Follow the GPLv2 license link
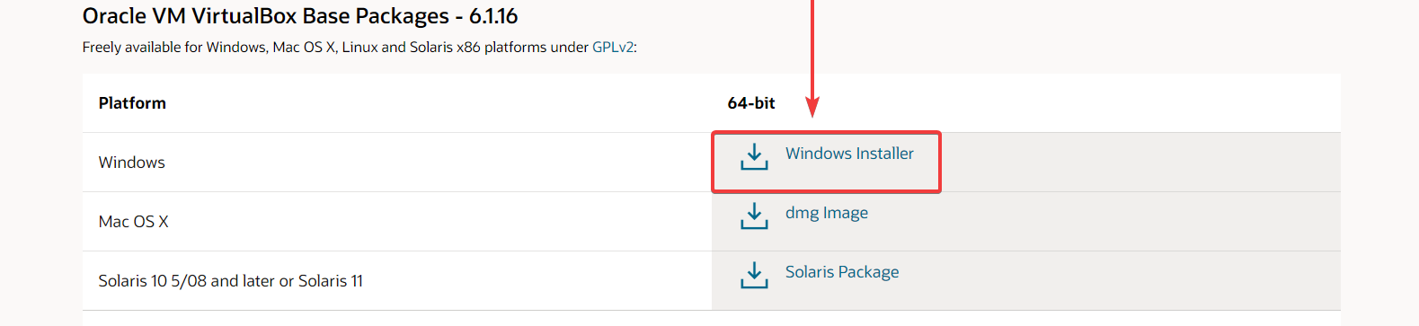The height and width of the screenshot is (326, 1419). (613, 47)
